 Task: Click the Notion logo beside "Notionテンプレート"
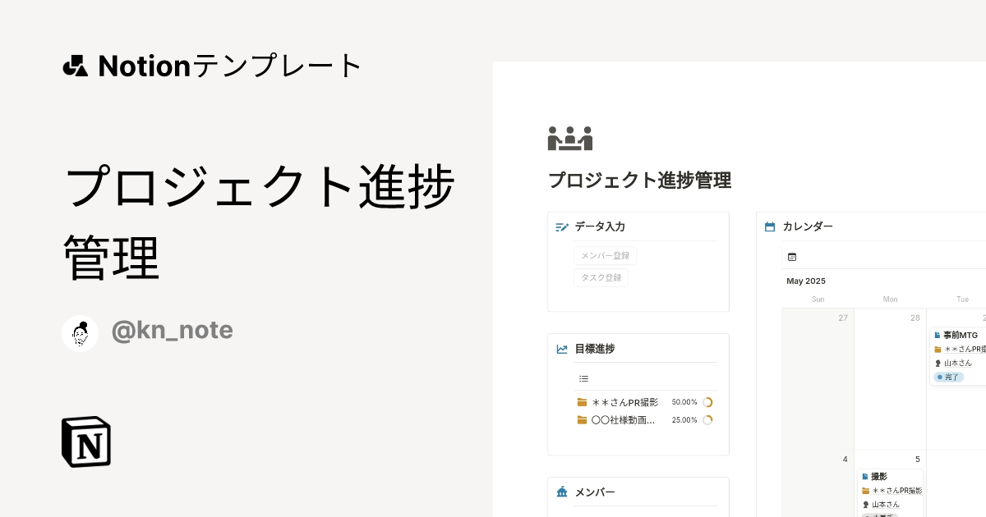pyautogui.click(x=74, y=66)
